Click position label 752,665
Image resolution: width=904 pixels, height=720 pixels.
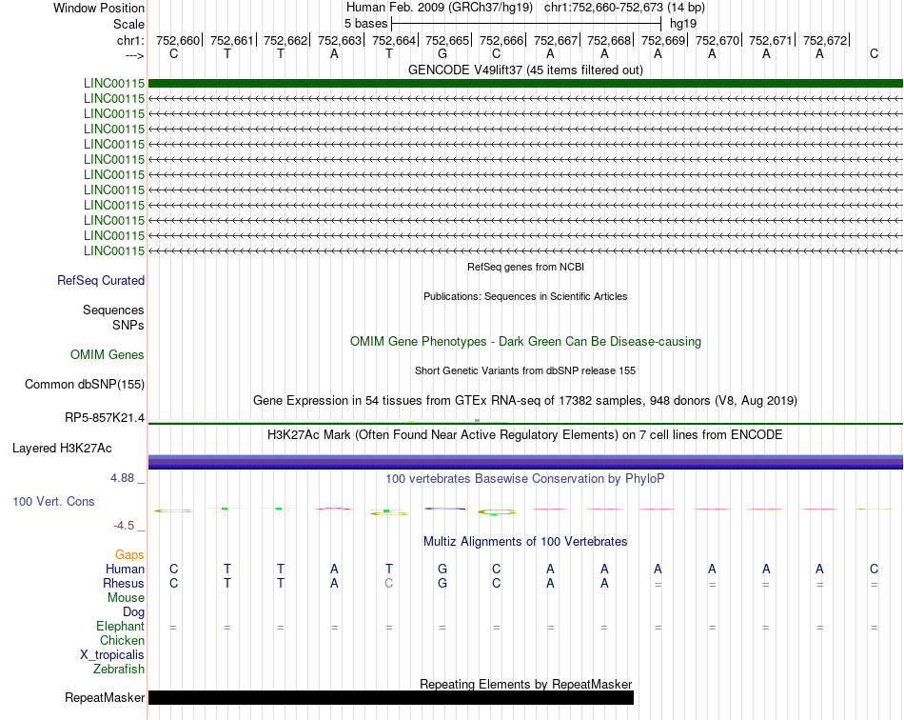point(447,40)
